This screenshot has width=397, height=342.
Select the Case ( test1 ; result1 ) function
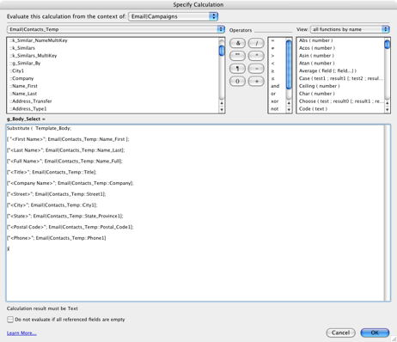tap(340, 78)
